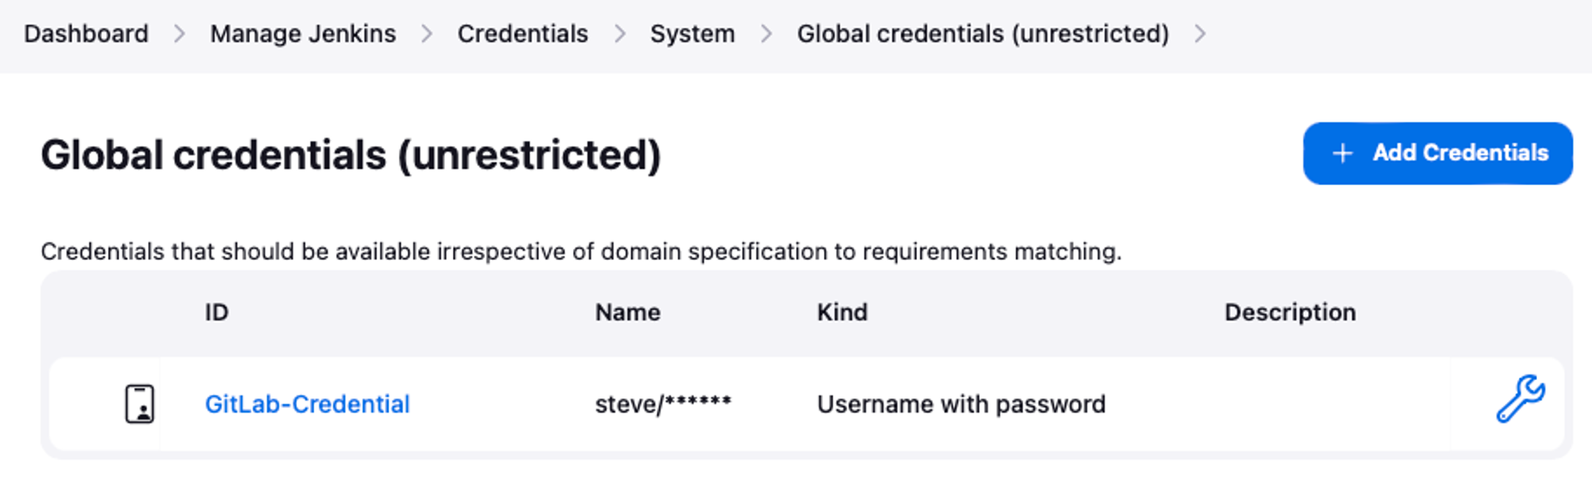The height and width of the screenshot is (477, 1592).
Task: Click the Username with password cell
Action: 961,404
